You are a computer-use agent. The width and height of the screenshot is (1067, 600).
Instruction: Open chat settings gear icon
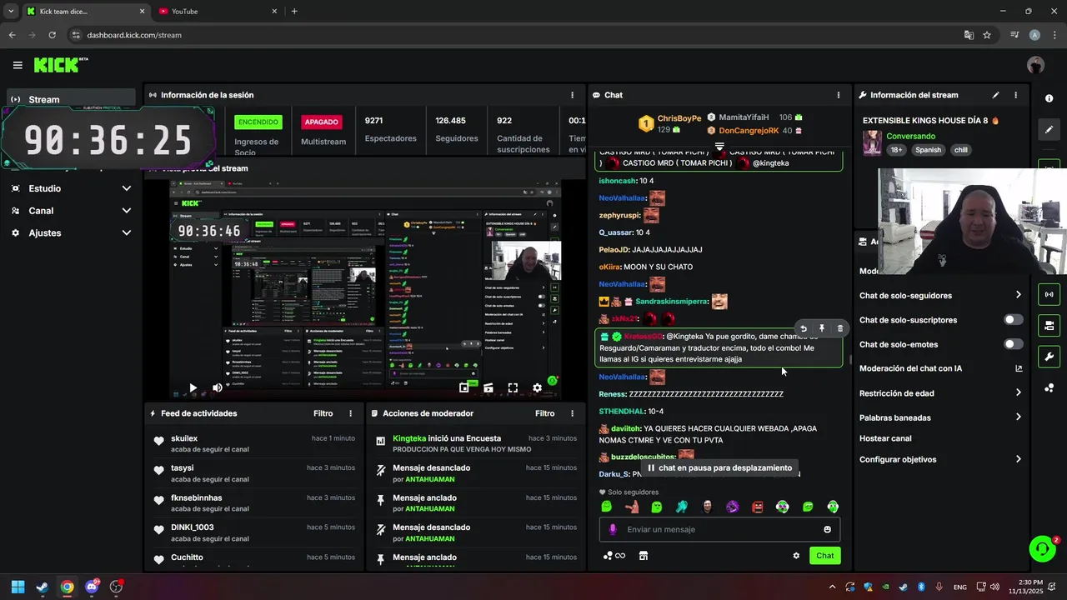pos(796,556)
